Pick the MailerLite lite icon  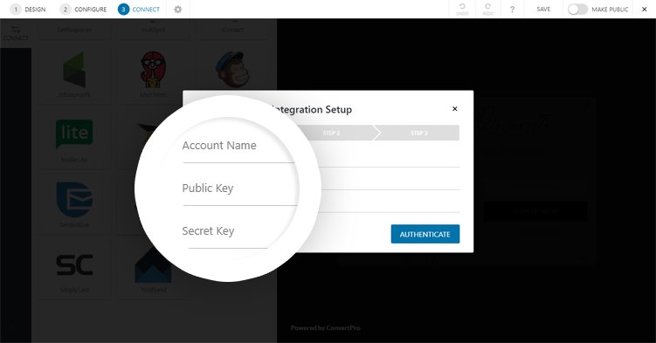tap(74, 134)
